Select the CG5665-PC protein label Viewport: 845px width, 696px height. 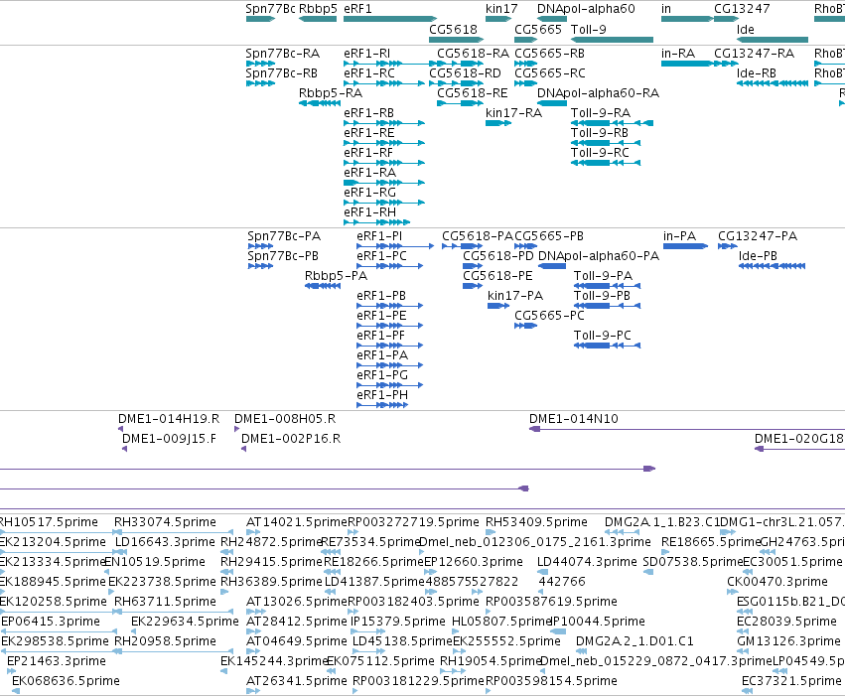(x=549, y=315)
